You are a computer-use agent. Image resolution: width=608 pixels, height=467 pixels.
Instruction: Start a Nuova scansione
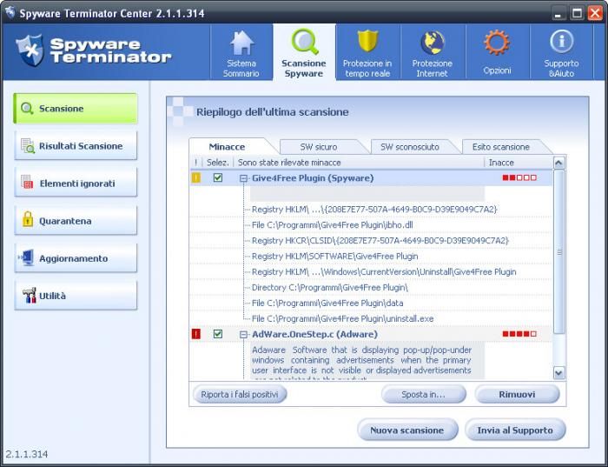coord(406,430)
